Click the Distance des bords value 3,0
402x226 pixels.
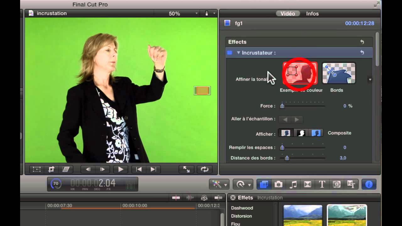(x=343, y=158)
